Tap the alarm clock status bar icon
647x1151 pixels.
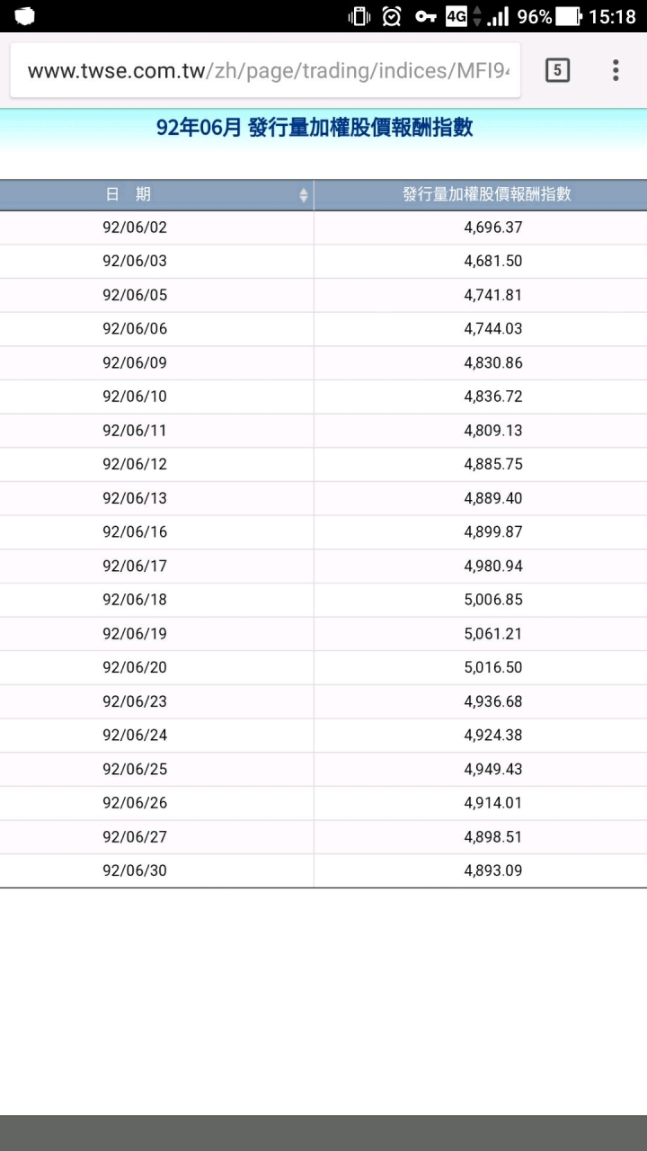(x=392, y=16)
